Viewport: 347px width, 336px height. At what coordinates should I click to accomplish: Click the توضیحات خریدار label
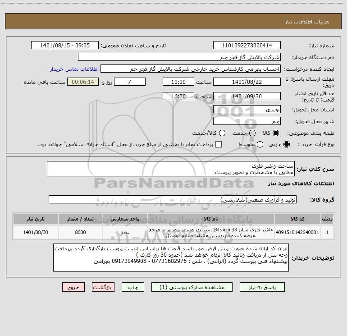click(x=313, y=258)
